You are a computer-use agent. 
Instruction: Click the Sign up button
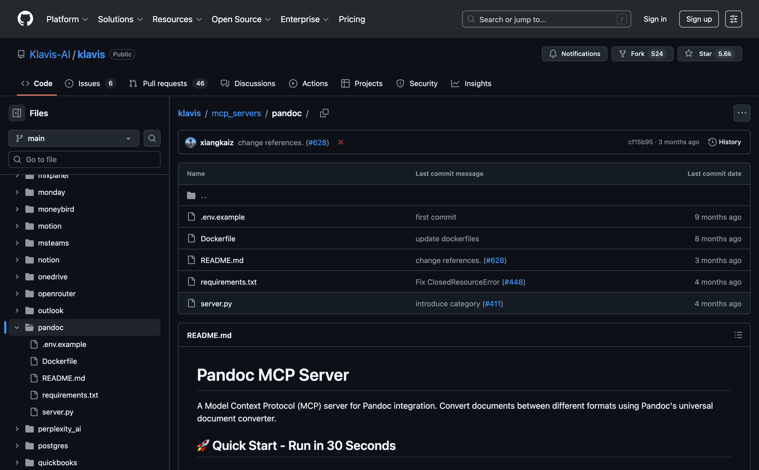pyautogui.click(x=699, y=19)
